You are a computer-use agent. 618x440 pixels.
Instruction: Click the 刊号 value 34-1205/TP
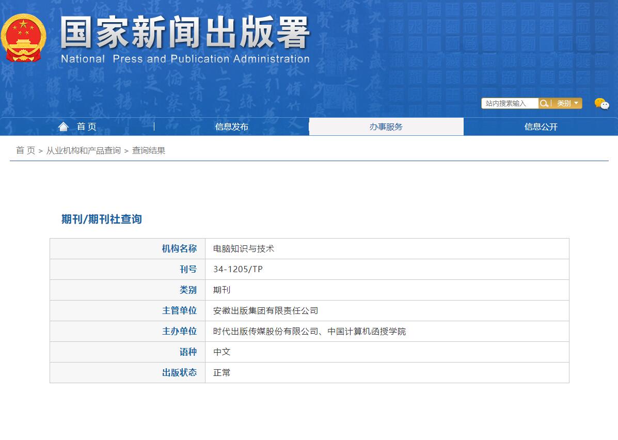pos(236,269)
